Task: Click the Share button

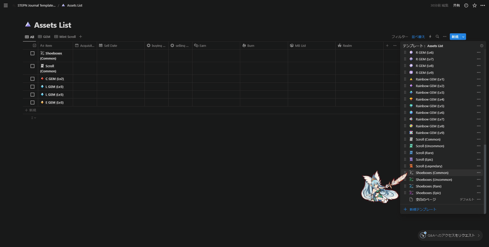Action: [x=456, y=5]
